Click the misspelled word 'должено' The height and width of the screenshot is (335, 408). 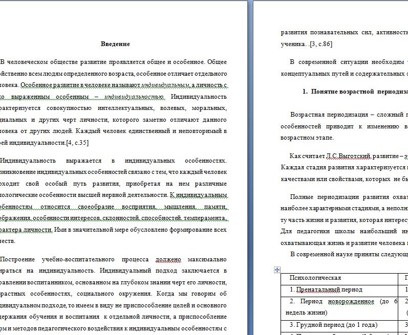[168, 259]
